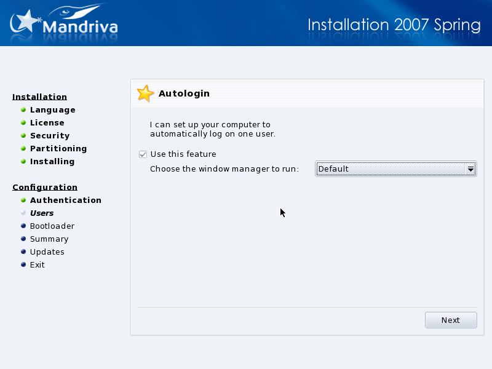492x369 pixels.
Task: Expand the window manager dropdown arrow
Action: point(470,169)
